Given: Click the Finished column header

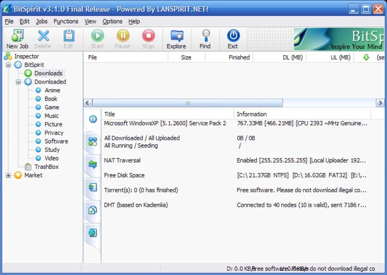Looking at the screenshot, I should tap(239, 57).
